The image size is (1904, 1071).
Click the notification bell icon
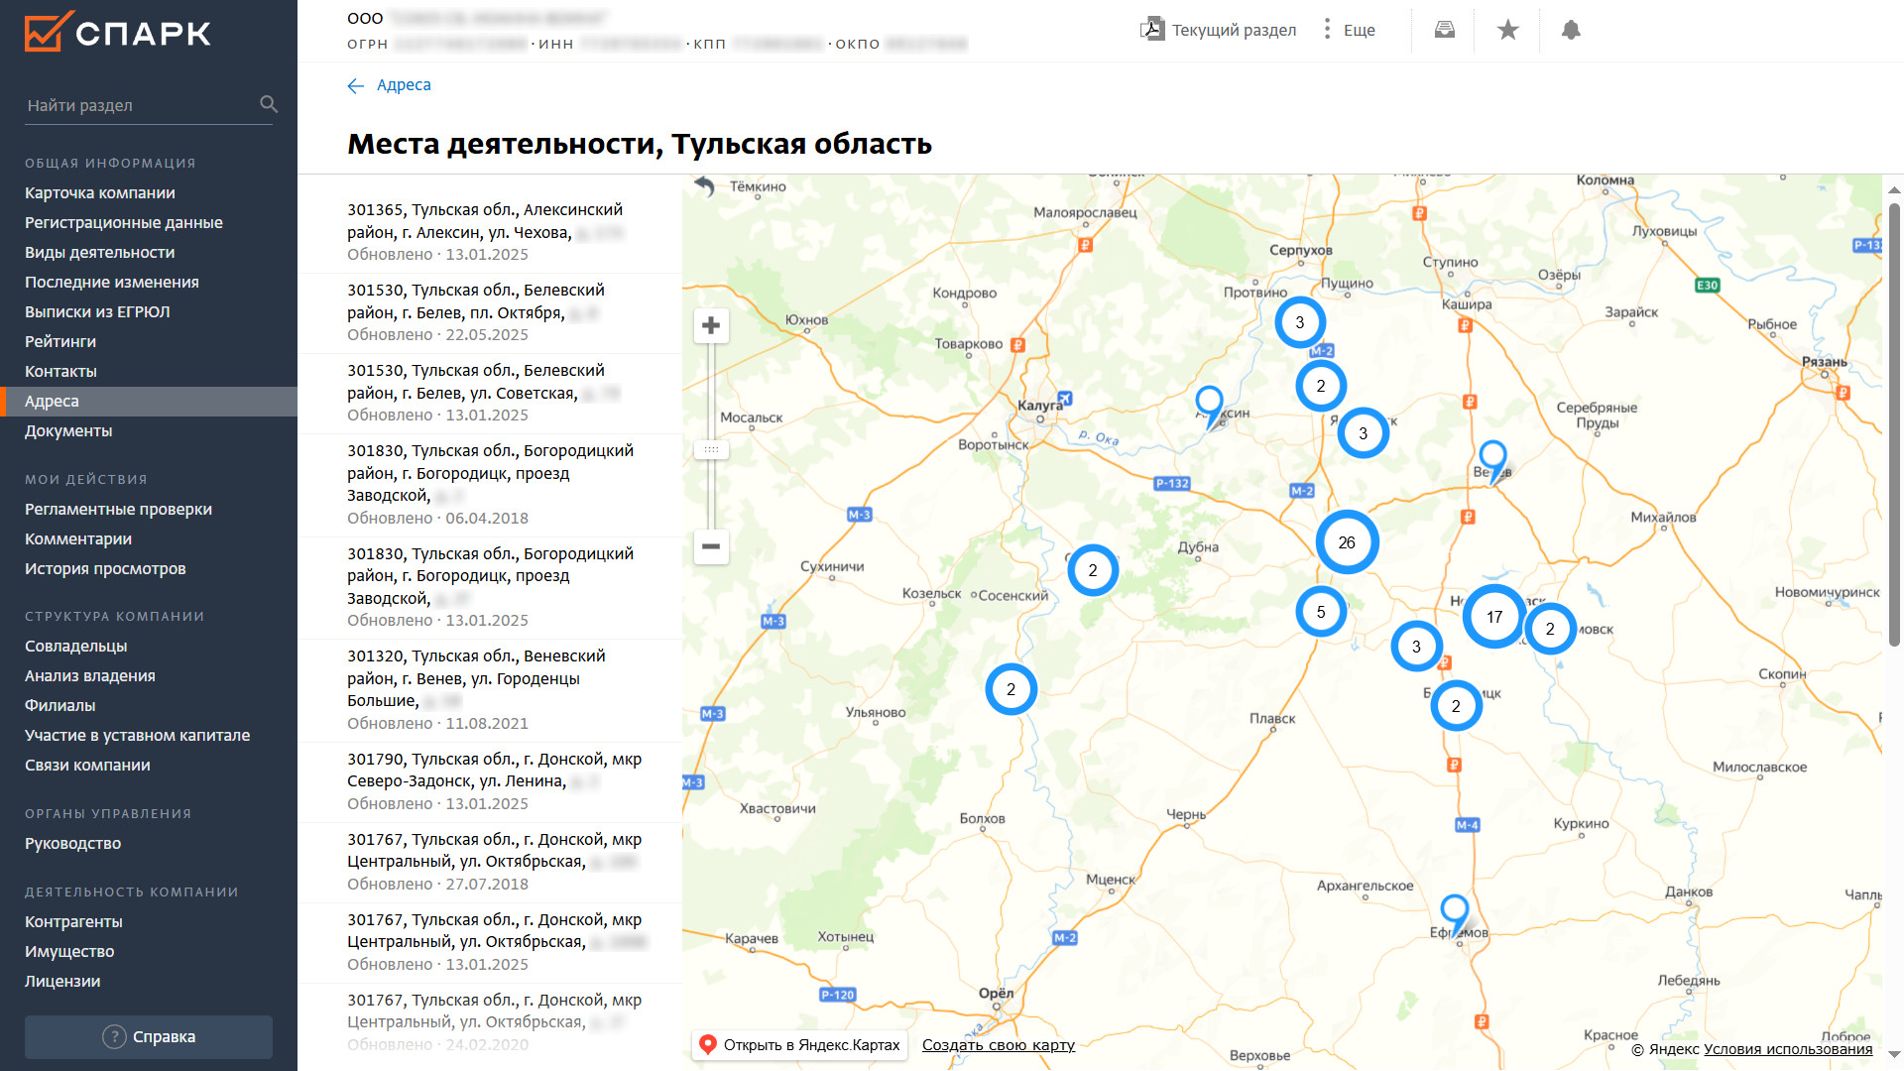[x=1570, y=30]
